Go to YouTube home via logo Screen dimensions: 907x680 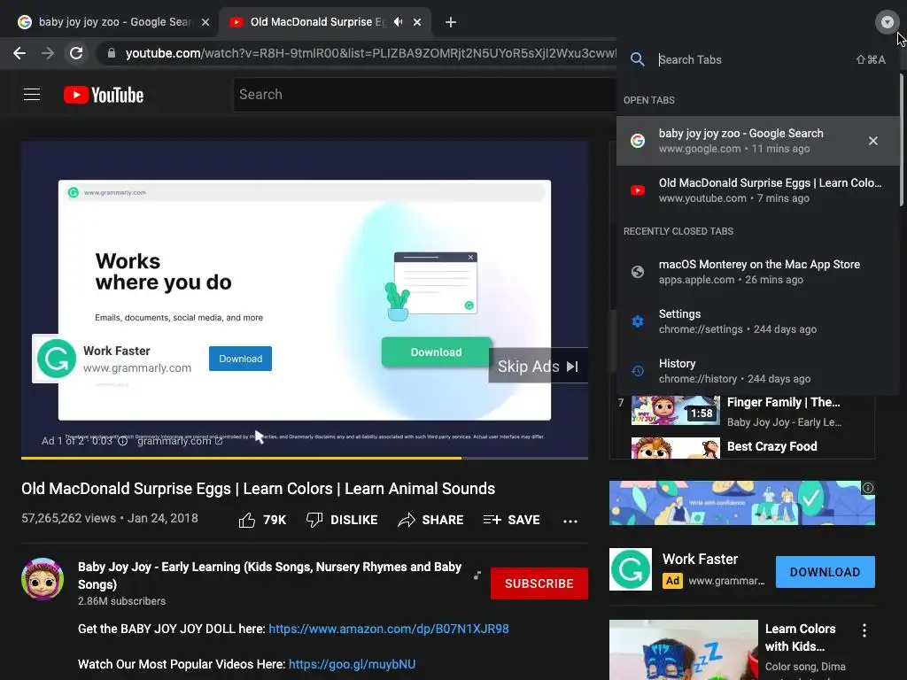point(104,95)
